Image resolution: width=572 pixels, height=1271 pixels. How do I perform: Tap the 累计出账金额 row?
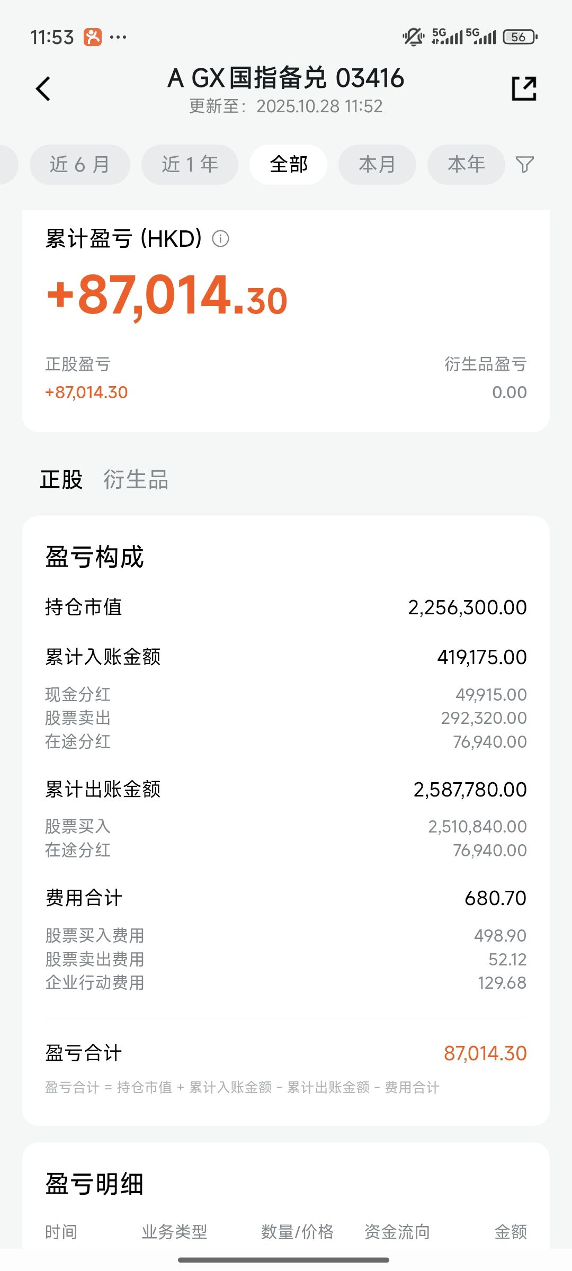click(x=286, y=790)
